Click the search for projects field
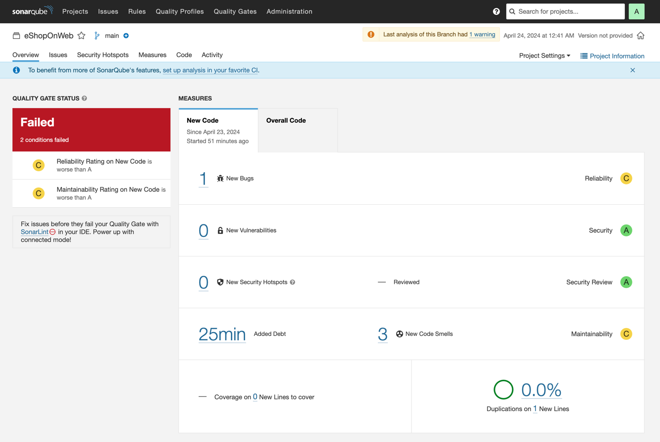 565,11
